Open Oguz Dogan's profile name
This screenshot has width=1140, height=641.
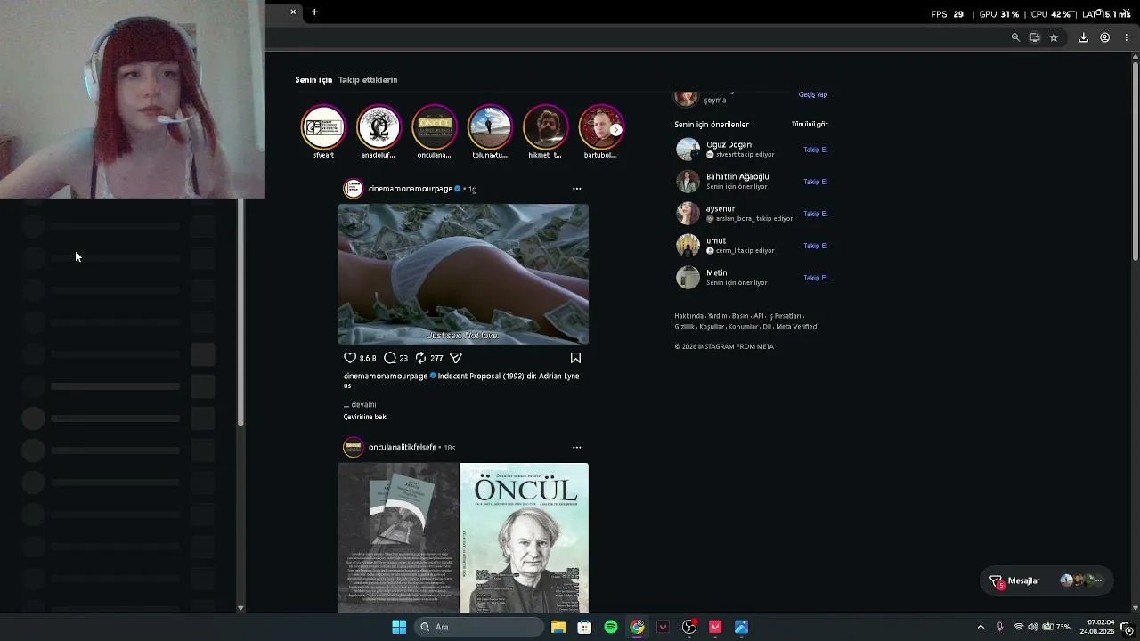point(729,144)
